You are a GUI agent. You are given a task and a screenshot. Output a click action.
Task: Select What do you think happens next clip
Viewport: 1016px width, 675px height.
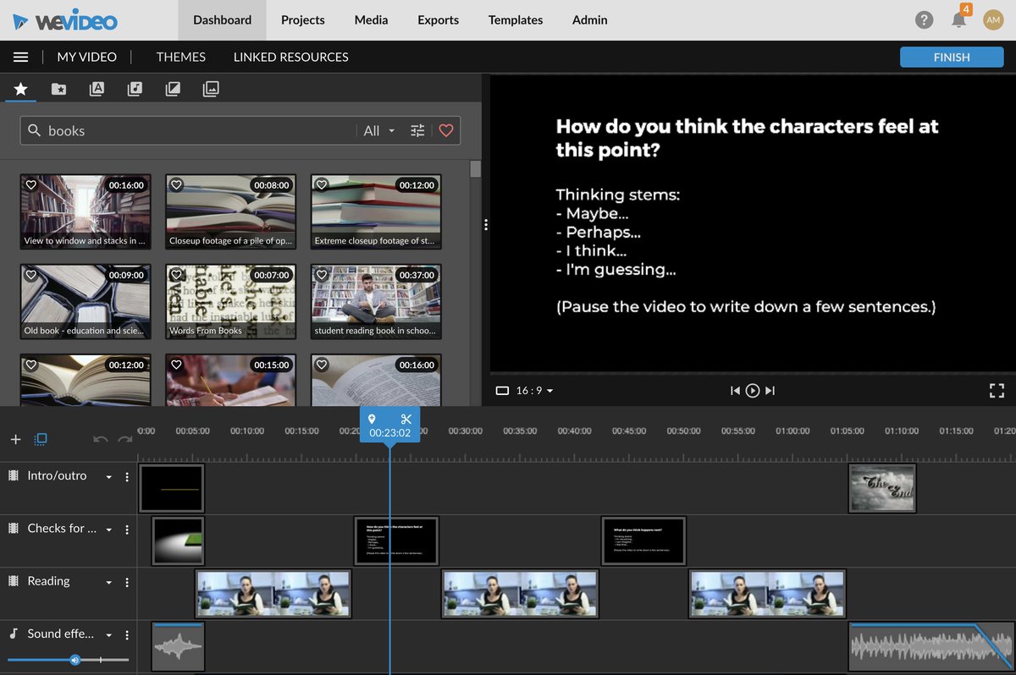coord(643,541)
